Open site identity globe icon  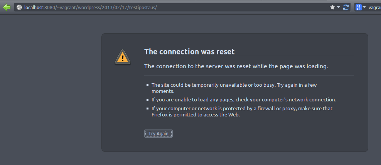(19, 8)
